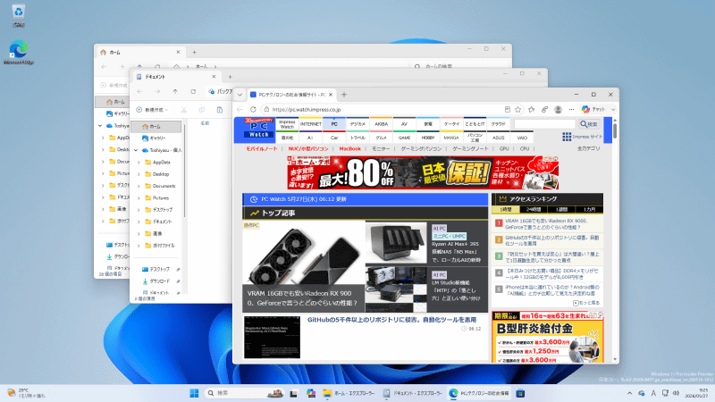The height and width of the screenshot is (402, 715).
Task: Select 1週間 ranking tab
Action: 561,209
